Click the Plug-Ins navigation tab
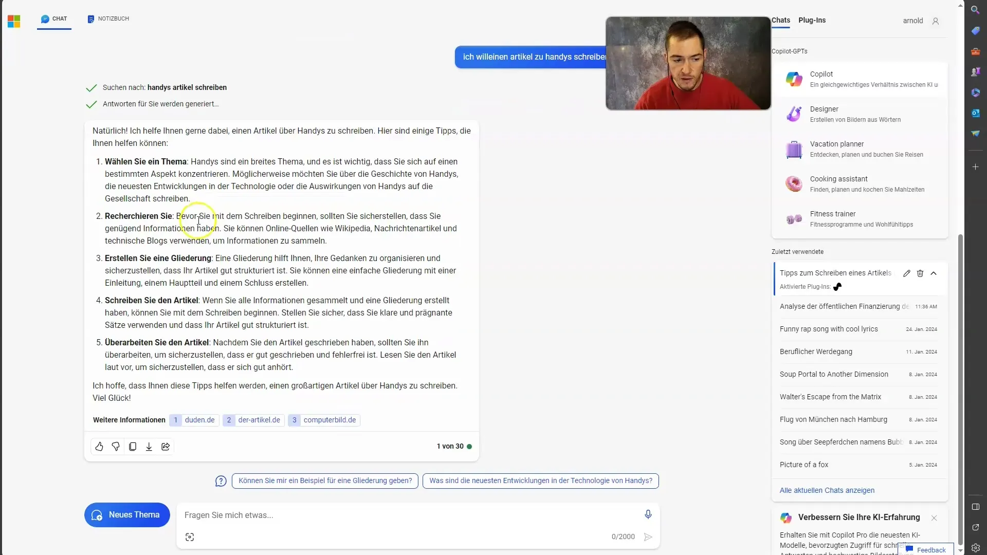The image size is (987, 555). click(813, 20)
